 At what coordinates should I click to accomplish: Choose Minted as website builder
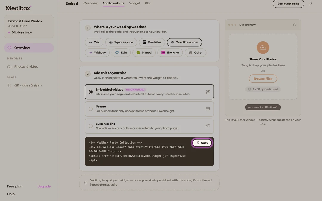tap(144, 52)
